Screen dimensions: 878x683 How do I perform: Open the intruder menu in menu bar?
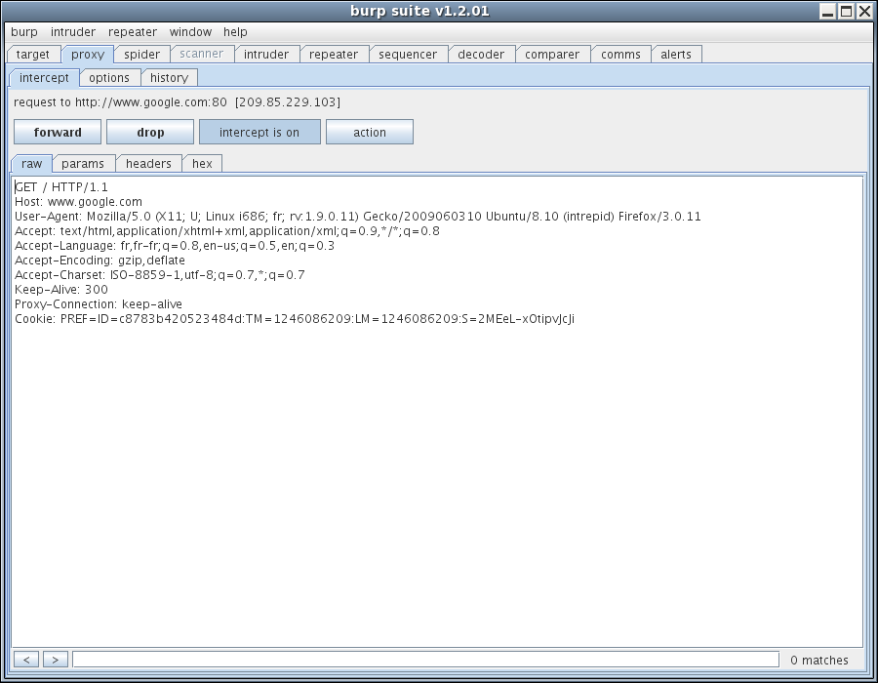[73, 32]
